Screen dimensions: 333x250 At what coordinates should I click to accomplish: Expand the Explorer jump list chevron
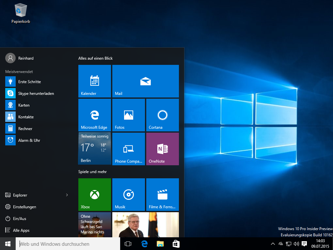pyautogui.click(x=67, y=195)
